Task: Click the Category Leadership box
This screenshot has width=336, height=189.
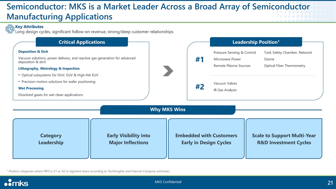Action: (x=51, y=139)
